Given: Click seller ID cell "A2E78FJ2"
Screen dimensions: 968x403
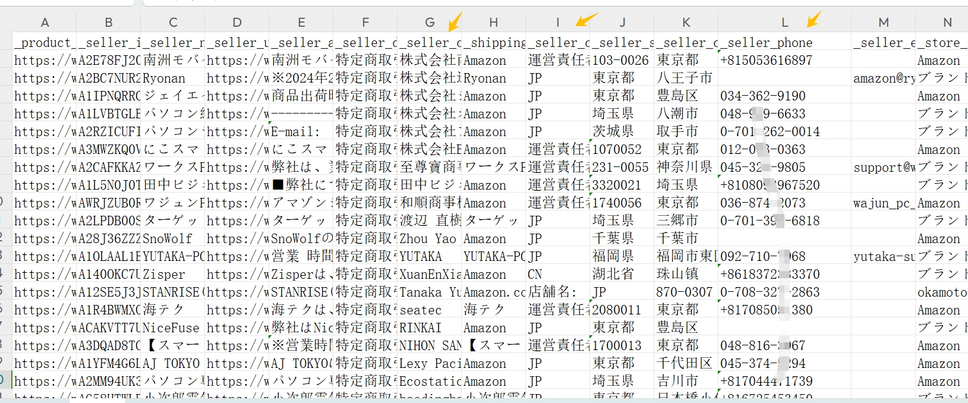Looking at the screenshot, I should coord(109,60).
